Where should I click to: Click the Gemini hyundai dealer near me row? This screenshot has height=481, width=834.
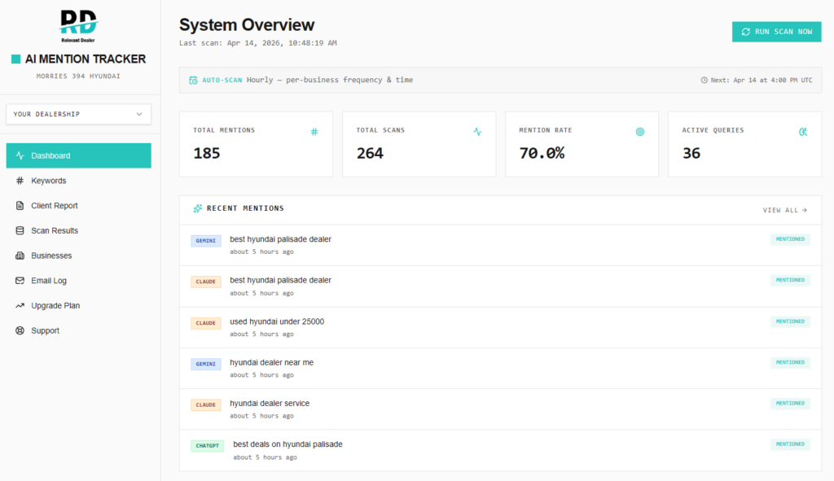[271, 362]
